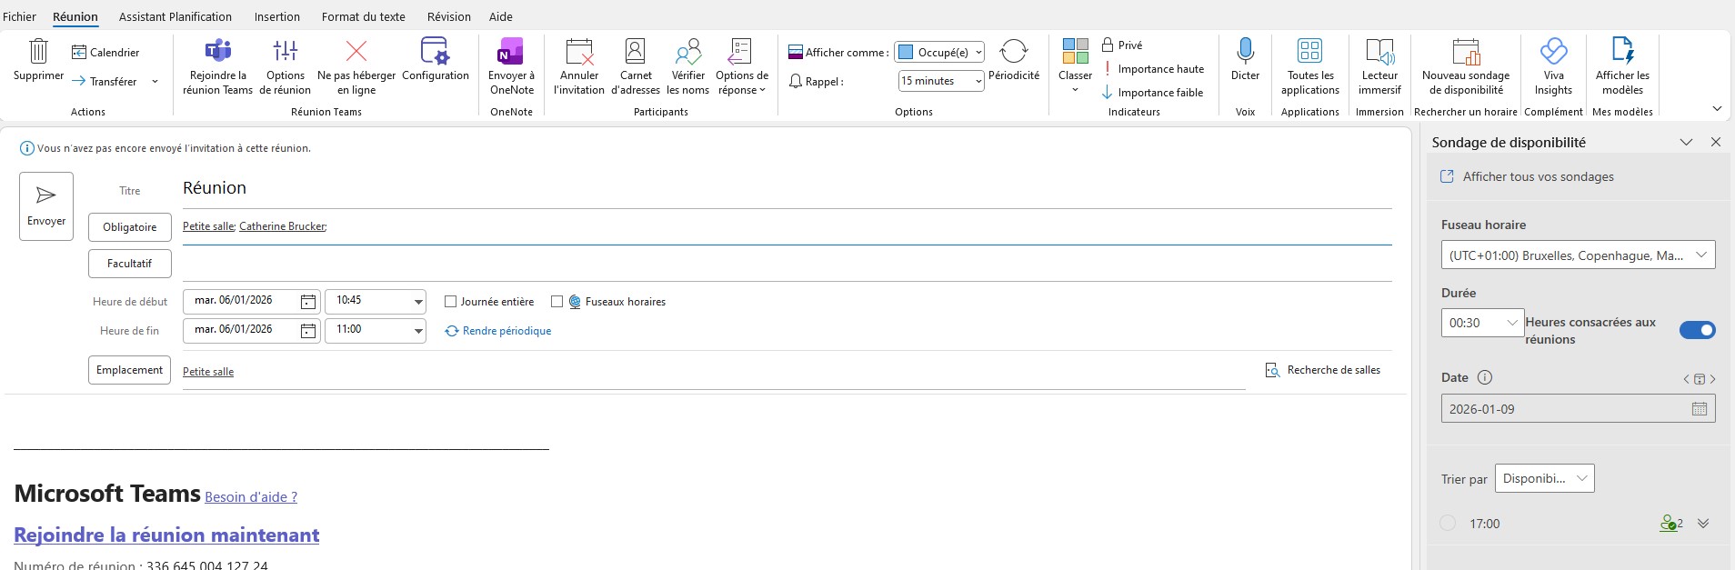This screenshot has width=1735, height=570.
Task: Click Nouveau sondage de disponibilité
Action: point(1466,66)
